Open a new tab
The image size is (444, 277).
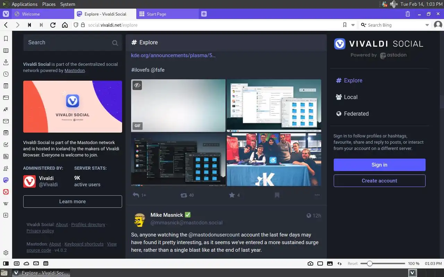tap(204, 14)
